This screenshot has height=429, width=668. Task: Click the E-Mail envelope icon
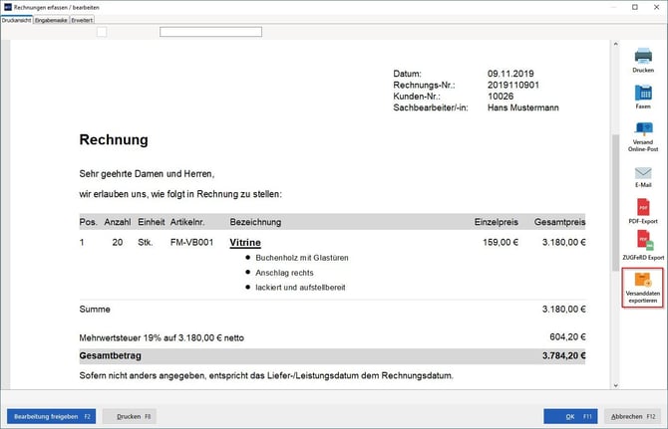pos(643,173)
